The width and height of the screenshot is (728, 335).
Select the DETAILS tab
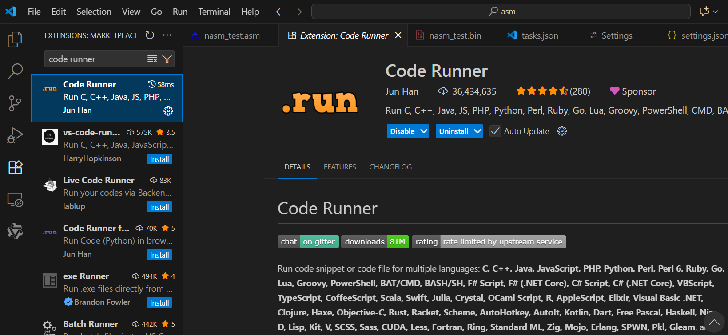(x=297, y=167)
